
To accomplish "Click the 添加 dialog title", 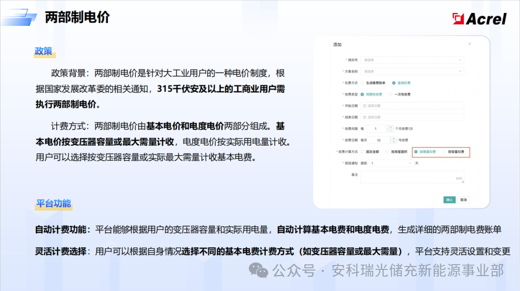I will point(337,45).
